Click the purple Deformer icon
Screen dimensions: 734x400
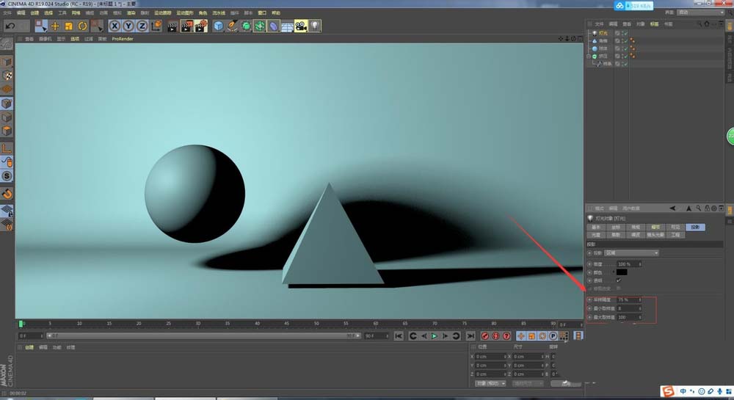[273, 26]
